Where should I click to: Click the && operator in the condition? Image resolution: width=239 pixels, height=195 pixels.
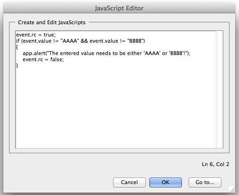pos(84,41)
